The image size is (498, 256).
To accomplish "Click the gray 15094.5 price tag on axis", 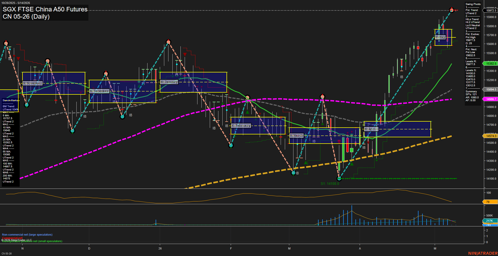I will pos(491,89).
